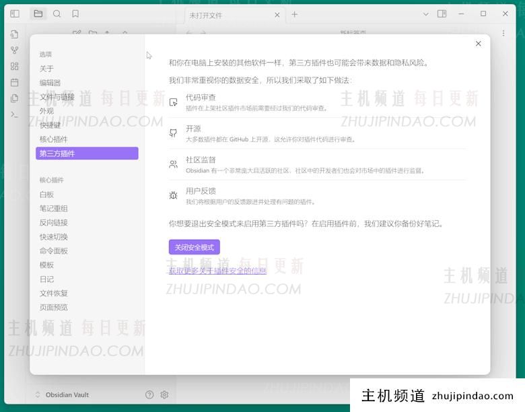Screen dimensions: 525x412
Task: Click 关闭安全模式 button
Action: click(195, 247)
